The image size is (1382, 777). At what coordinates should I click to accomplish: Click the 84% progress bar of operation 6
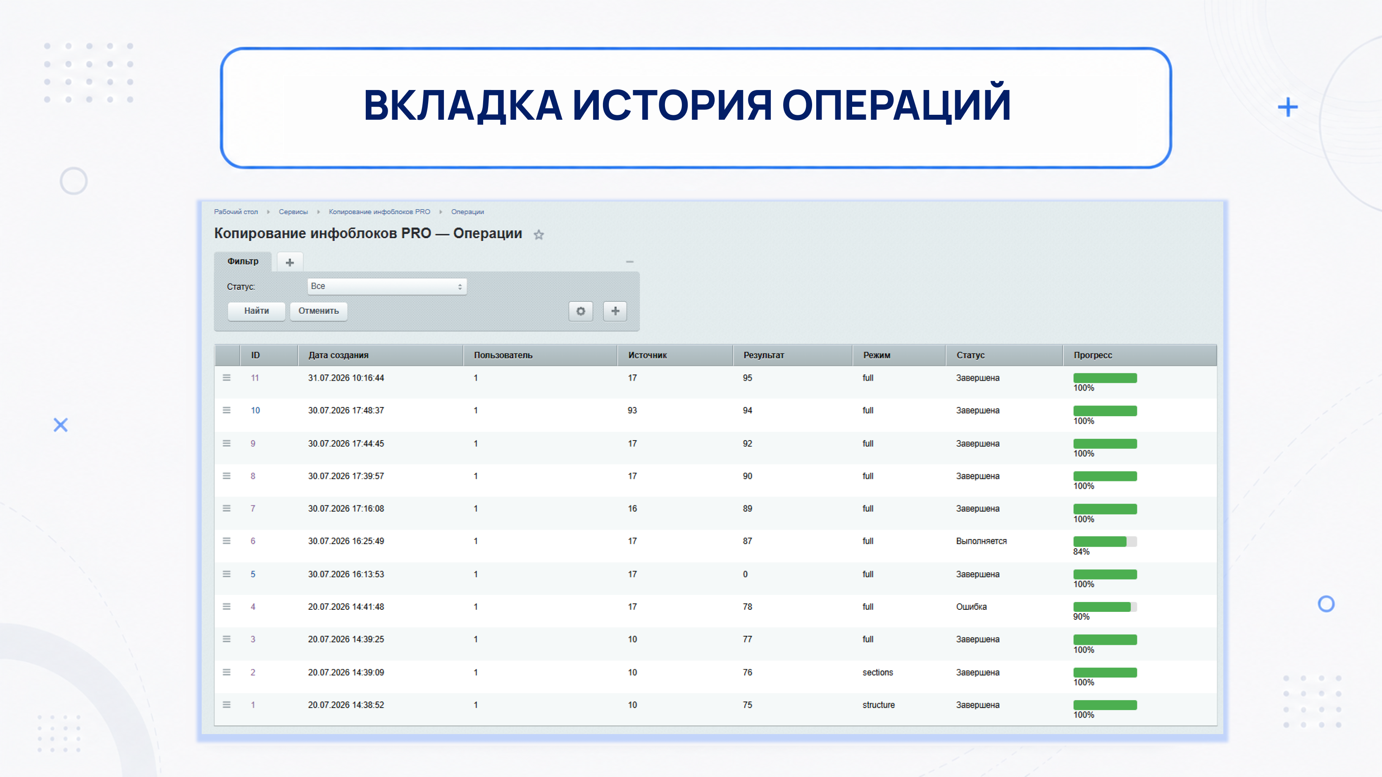pos(1105,542)
